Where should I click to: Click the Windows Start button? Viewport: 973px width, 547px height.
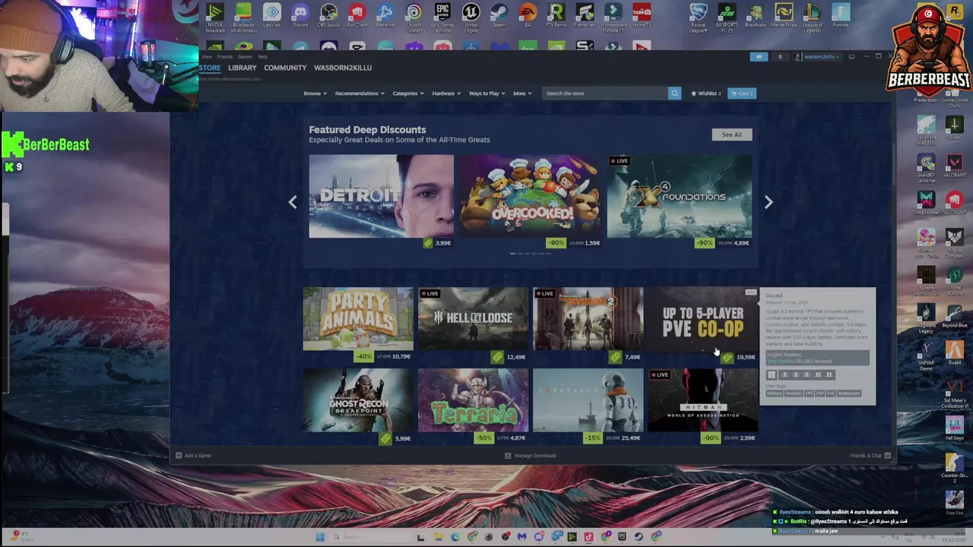320,537
